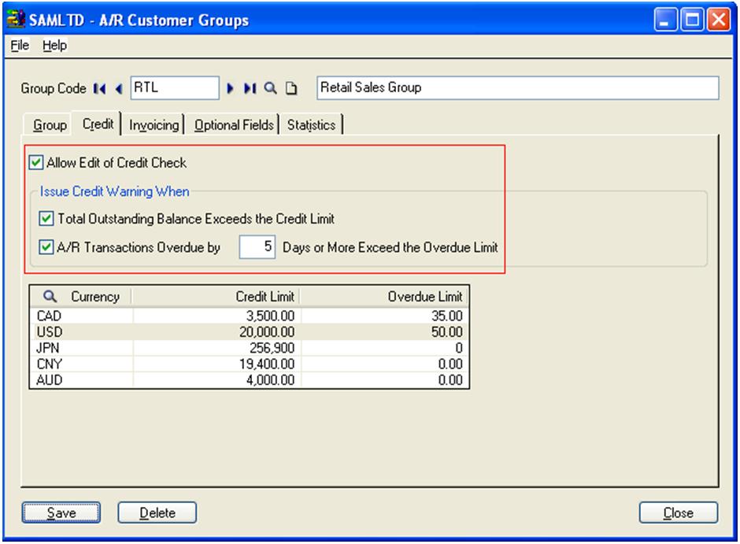Open the Help menu

[x=55, y=46]
